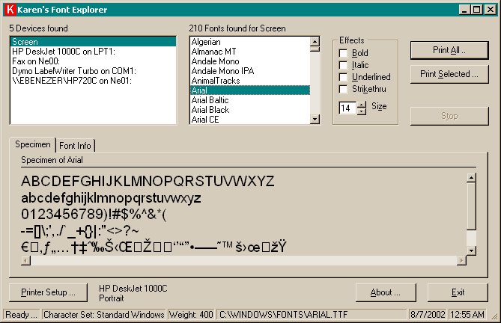Click the specimen vertical scrollbar thumb

point(471,206)
